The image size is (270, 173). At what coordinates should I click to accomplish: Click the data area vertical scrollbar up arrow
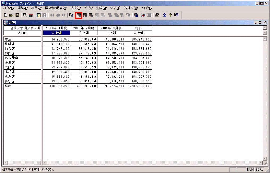point(264,39)
